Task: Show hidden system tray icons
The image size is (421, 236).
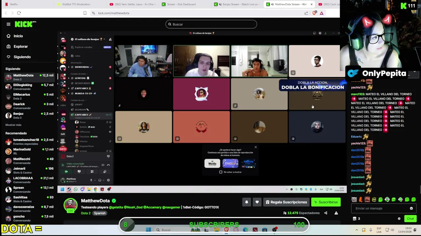Action: coord(357,230)
